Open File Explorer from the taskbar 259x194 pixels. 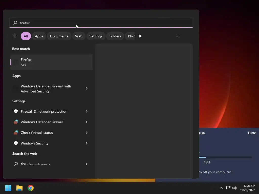19,188
